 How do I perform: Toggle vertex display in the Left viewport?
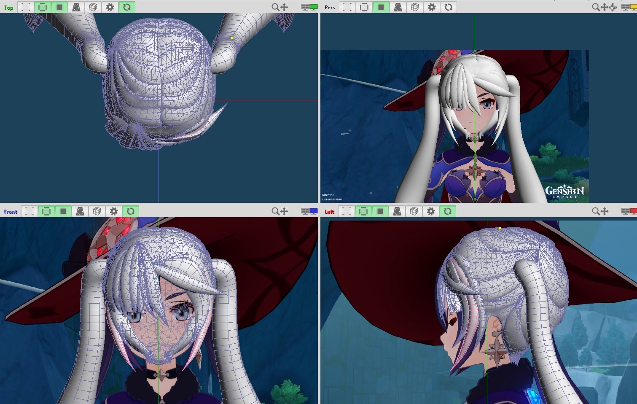pyautogui.click(x=347, y=211)
